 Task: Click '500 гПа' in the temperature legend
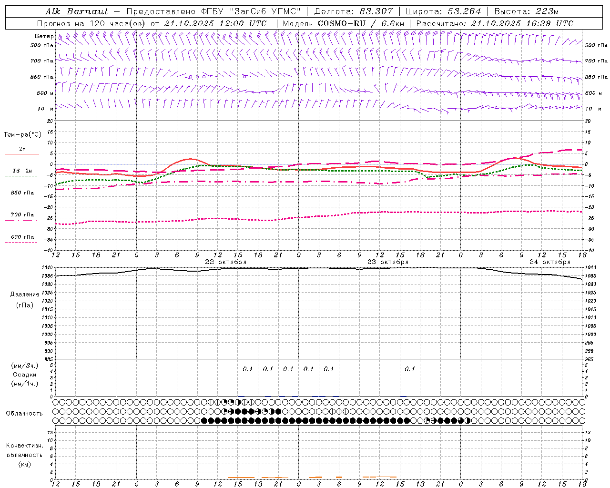22,237
